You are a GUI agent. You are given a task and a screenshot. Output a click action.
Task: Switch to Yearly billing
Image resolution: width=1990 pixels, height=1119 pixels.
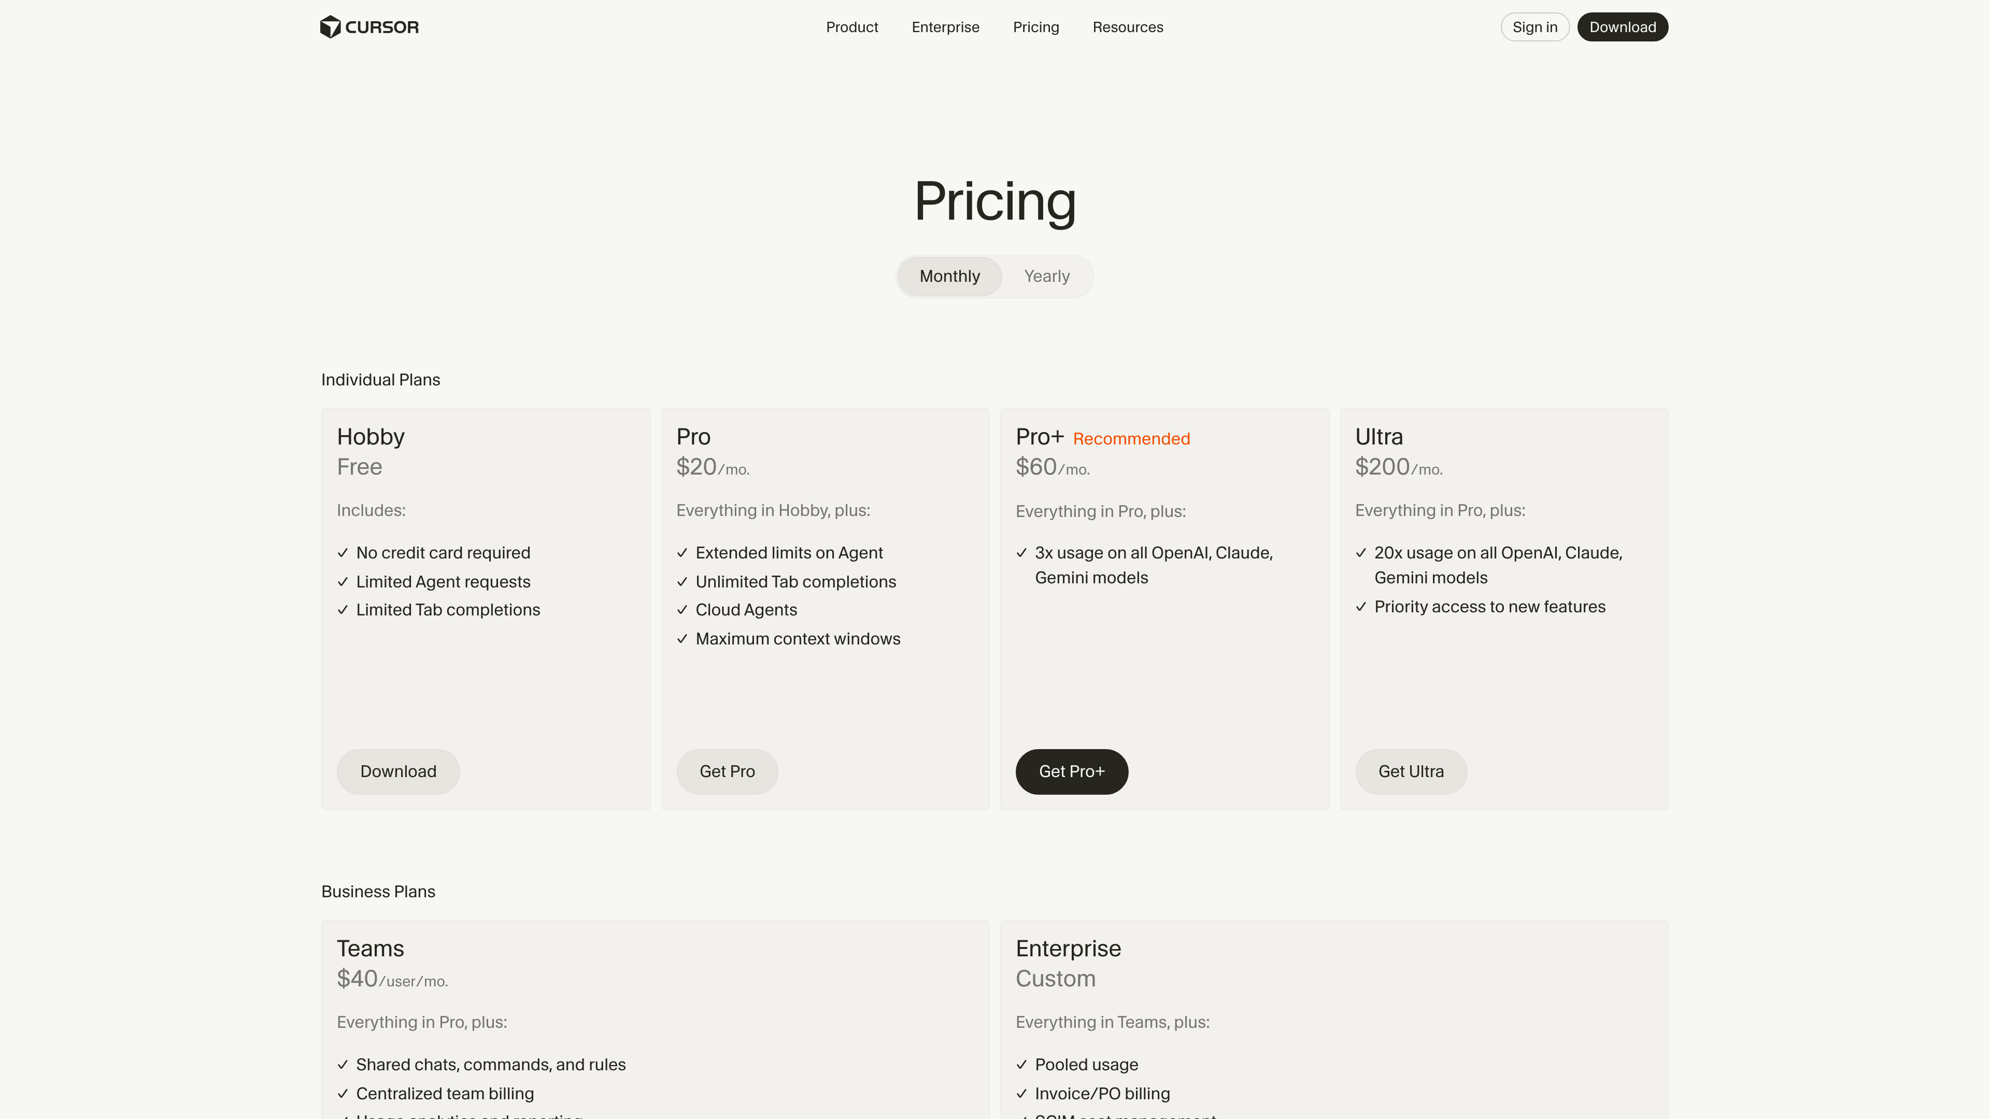(1046, 276)
